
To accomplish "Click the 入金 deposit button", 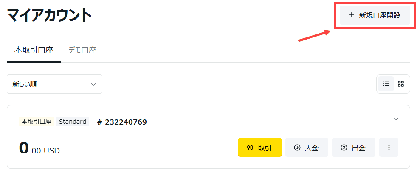I will [x=307, y=147].
